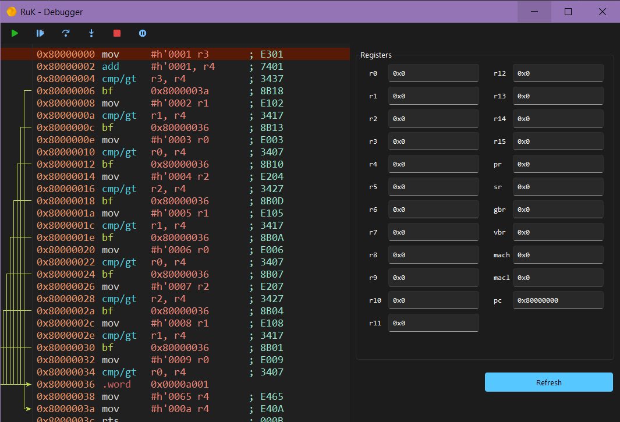The width and height of the screenshot is (620, 422).
Task: Select the r15 register value field
Action: pyautogui.click(x=558, y=141)
